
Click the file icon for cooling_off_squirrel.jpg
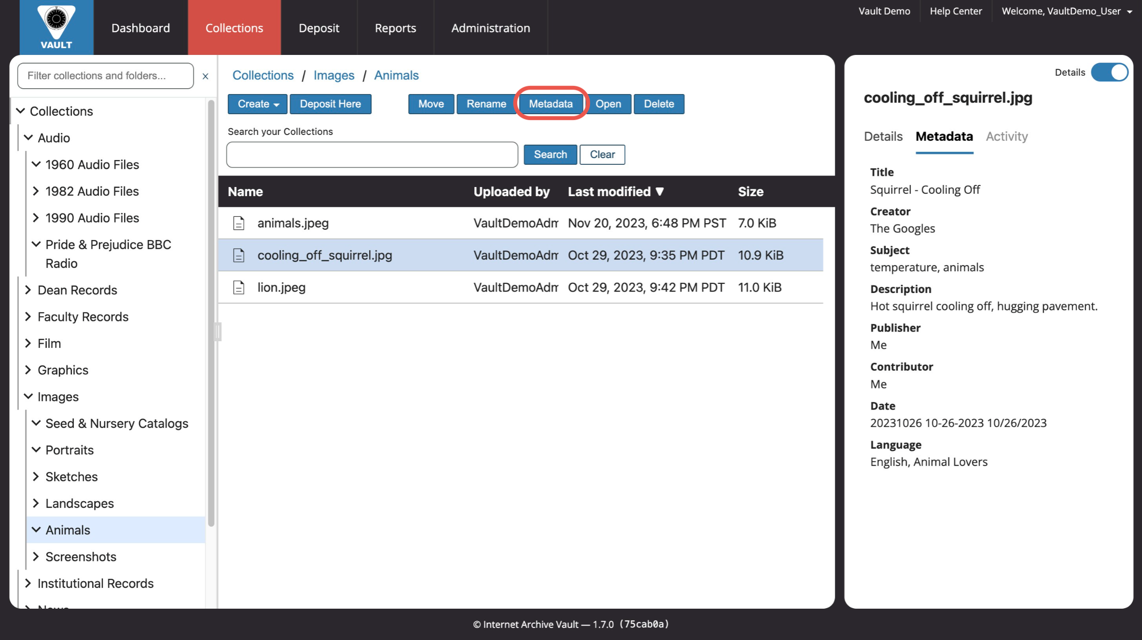tap(239, 255)
